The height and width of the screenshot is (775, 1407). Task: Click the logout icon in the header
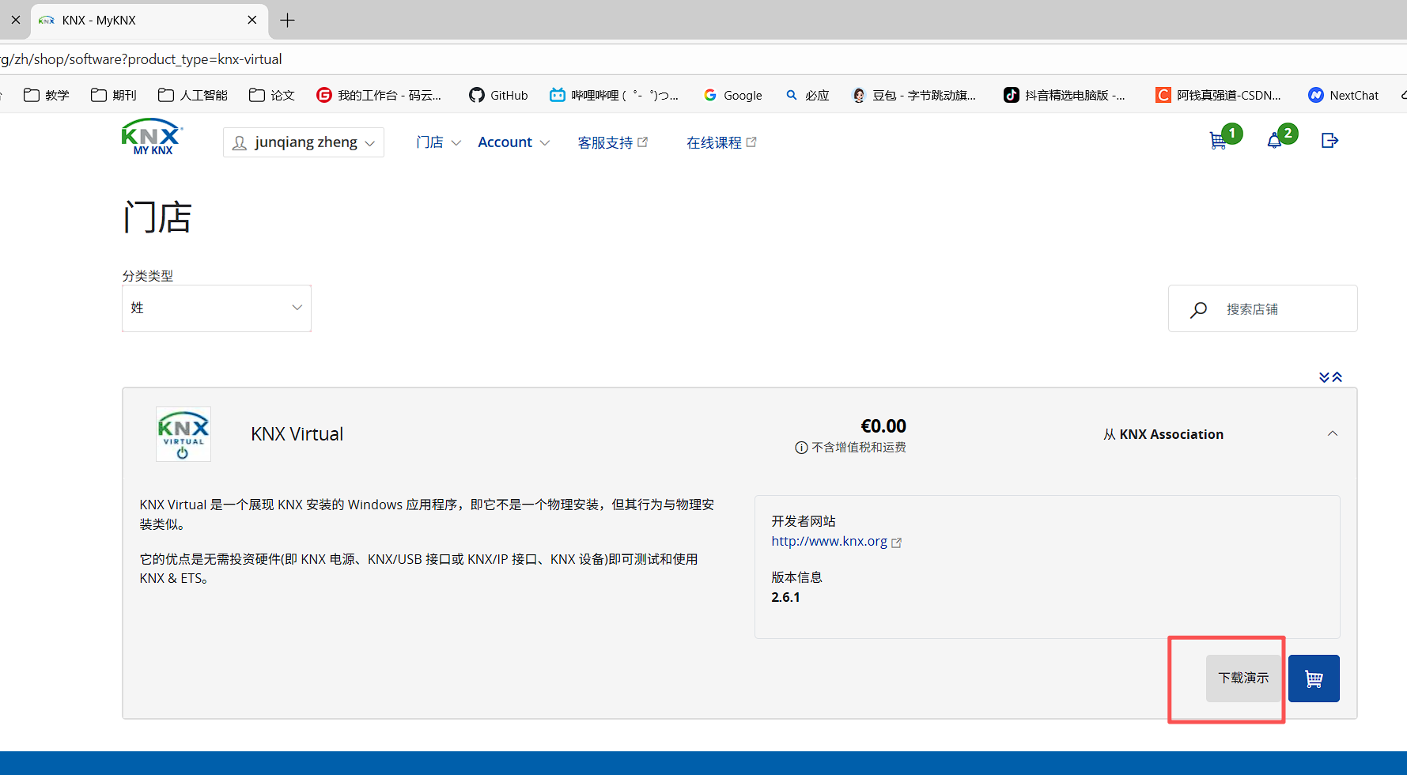point(1329,141)
